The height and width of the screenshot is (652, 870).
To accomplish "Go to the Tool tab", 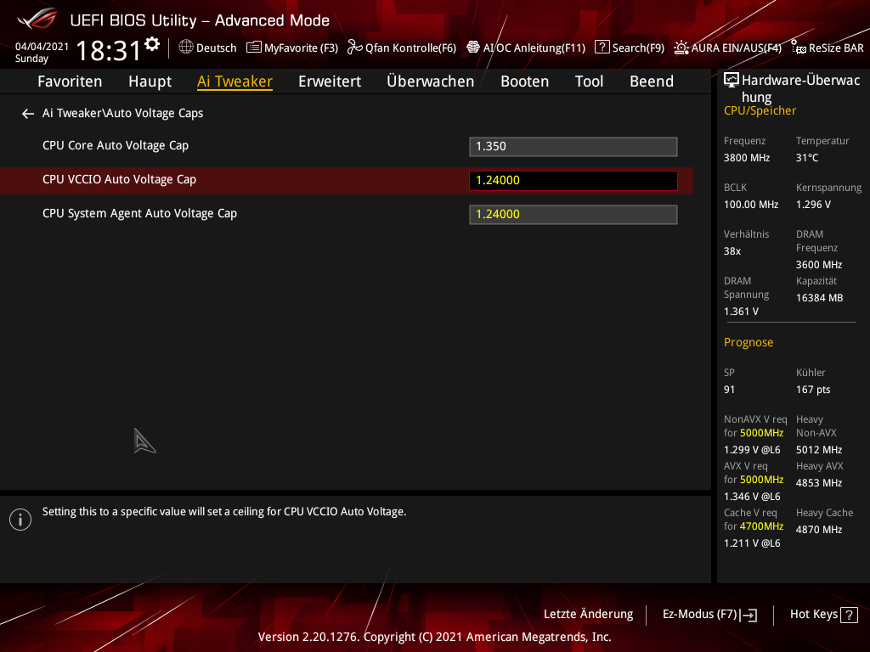I will click(x=589, y=81).
